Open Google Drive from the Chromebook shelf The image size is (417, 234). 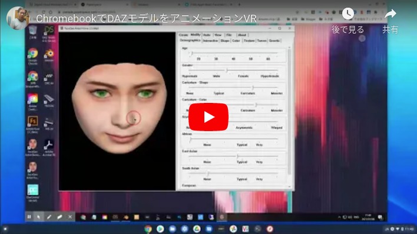click(197, 229)
